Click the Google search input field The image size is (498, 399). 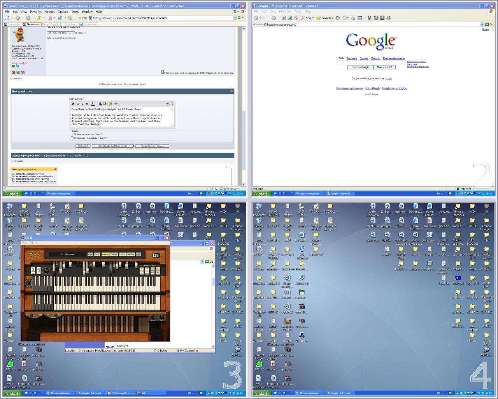point(371,62)
